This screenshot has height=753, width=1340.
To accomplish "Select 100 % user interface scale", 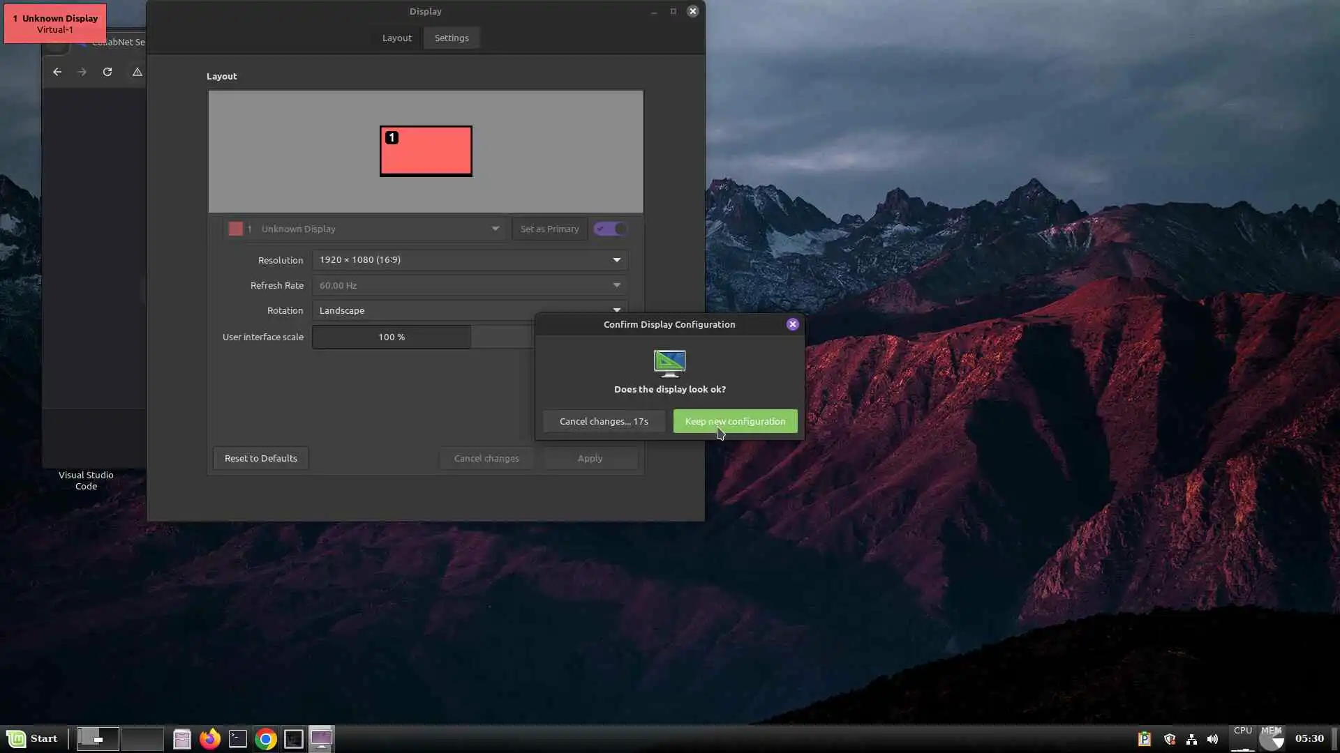I will [392, 337].
